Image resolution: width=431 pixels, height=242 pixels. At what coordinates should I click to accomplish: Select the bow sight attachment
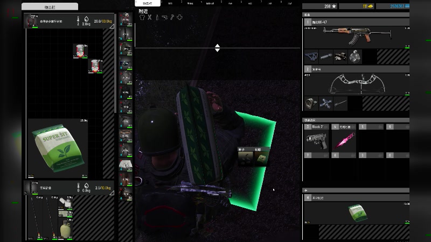click(311, 103)
